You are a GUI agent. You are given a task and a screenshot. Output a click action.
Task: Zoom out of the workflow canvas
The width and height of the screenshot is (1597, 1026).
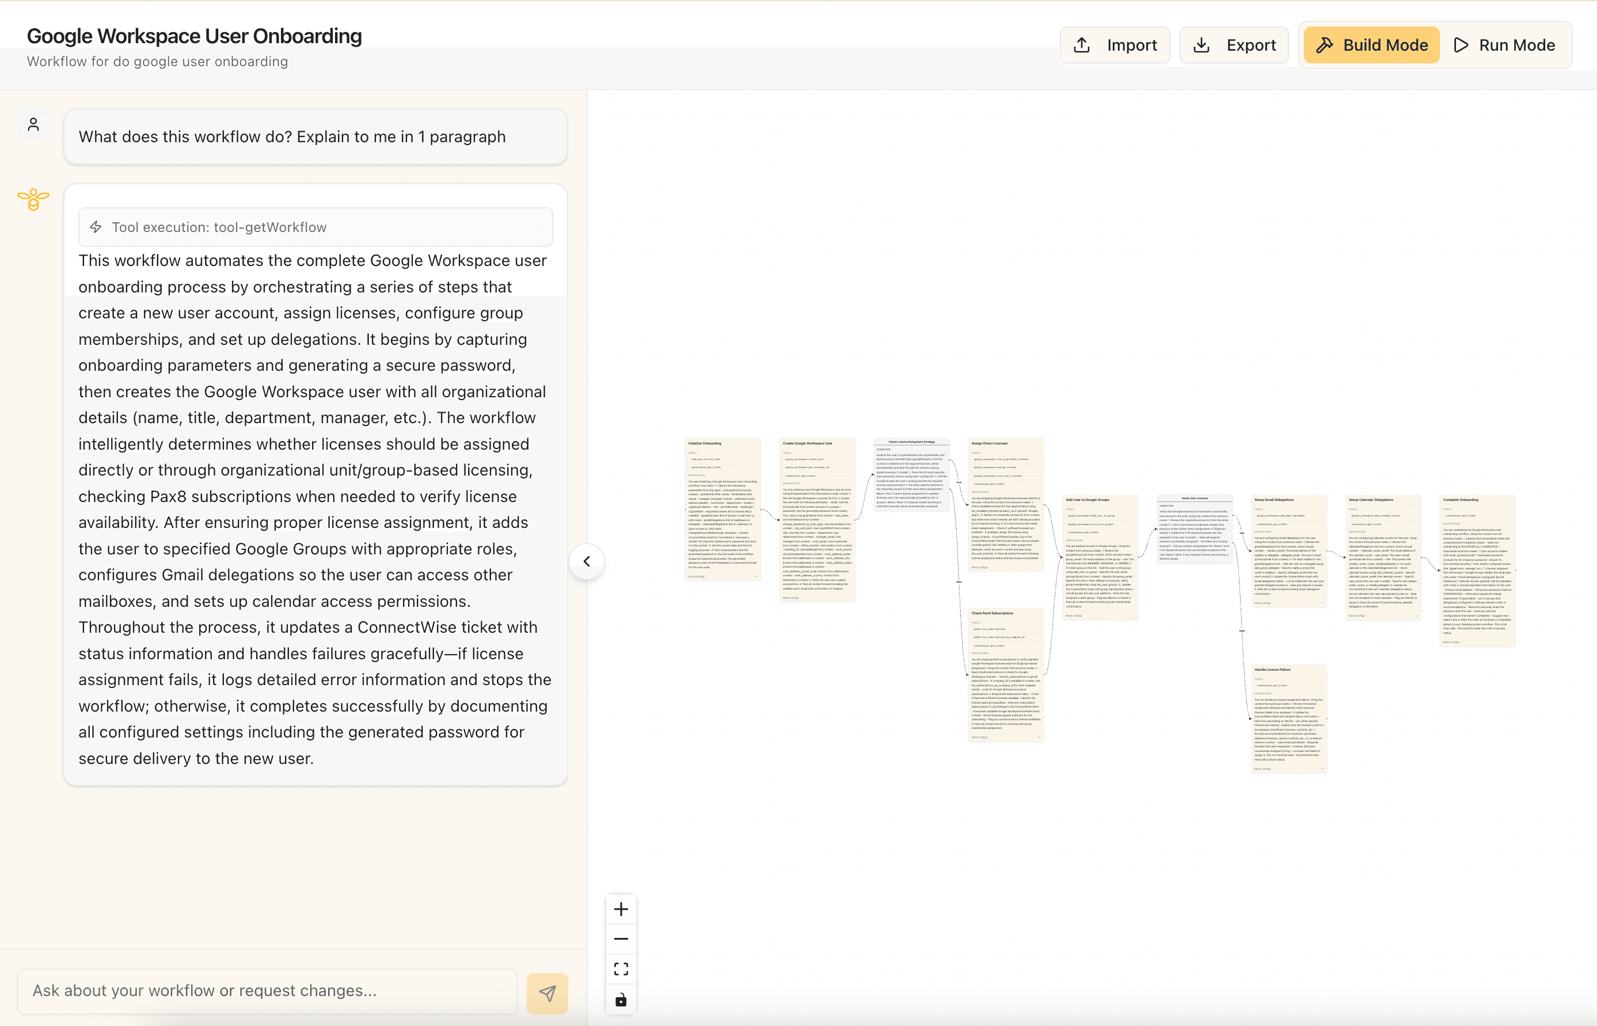tap(621, 938)
